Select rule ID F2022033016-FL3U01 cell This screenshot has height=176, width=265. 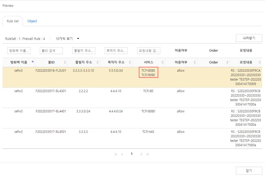click(51, 71)
